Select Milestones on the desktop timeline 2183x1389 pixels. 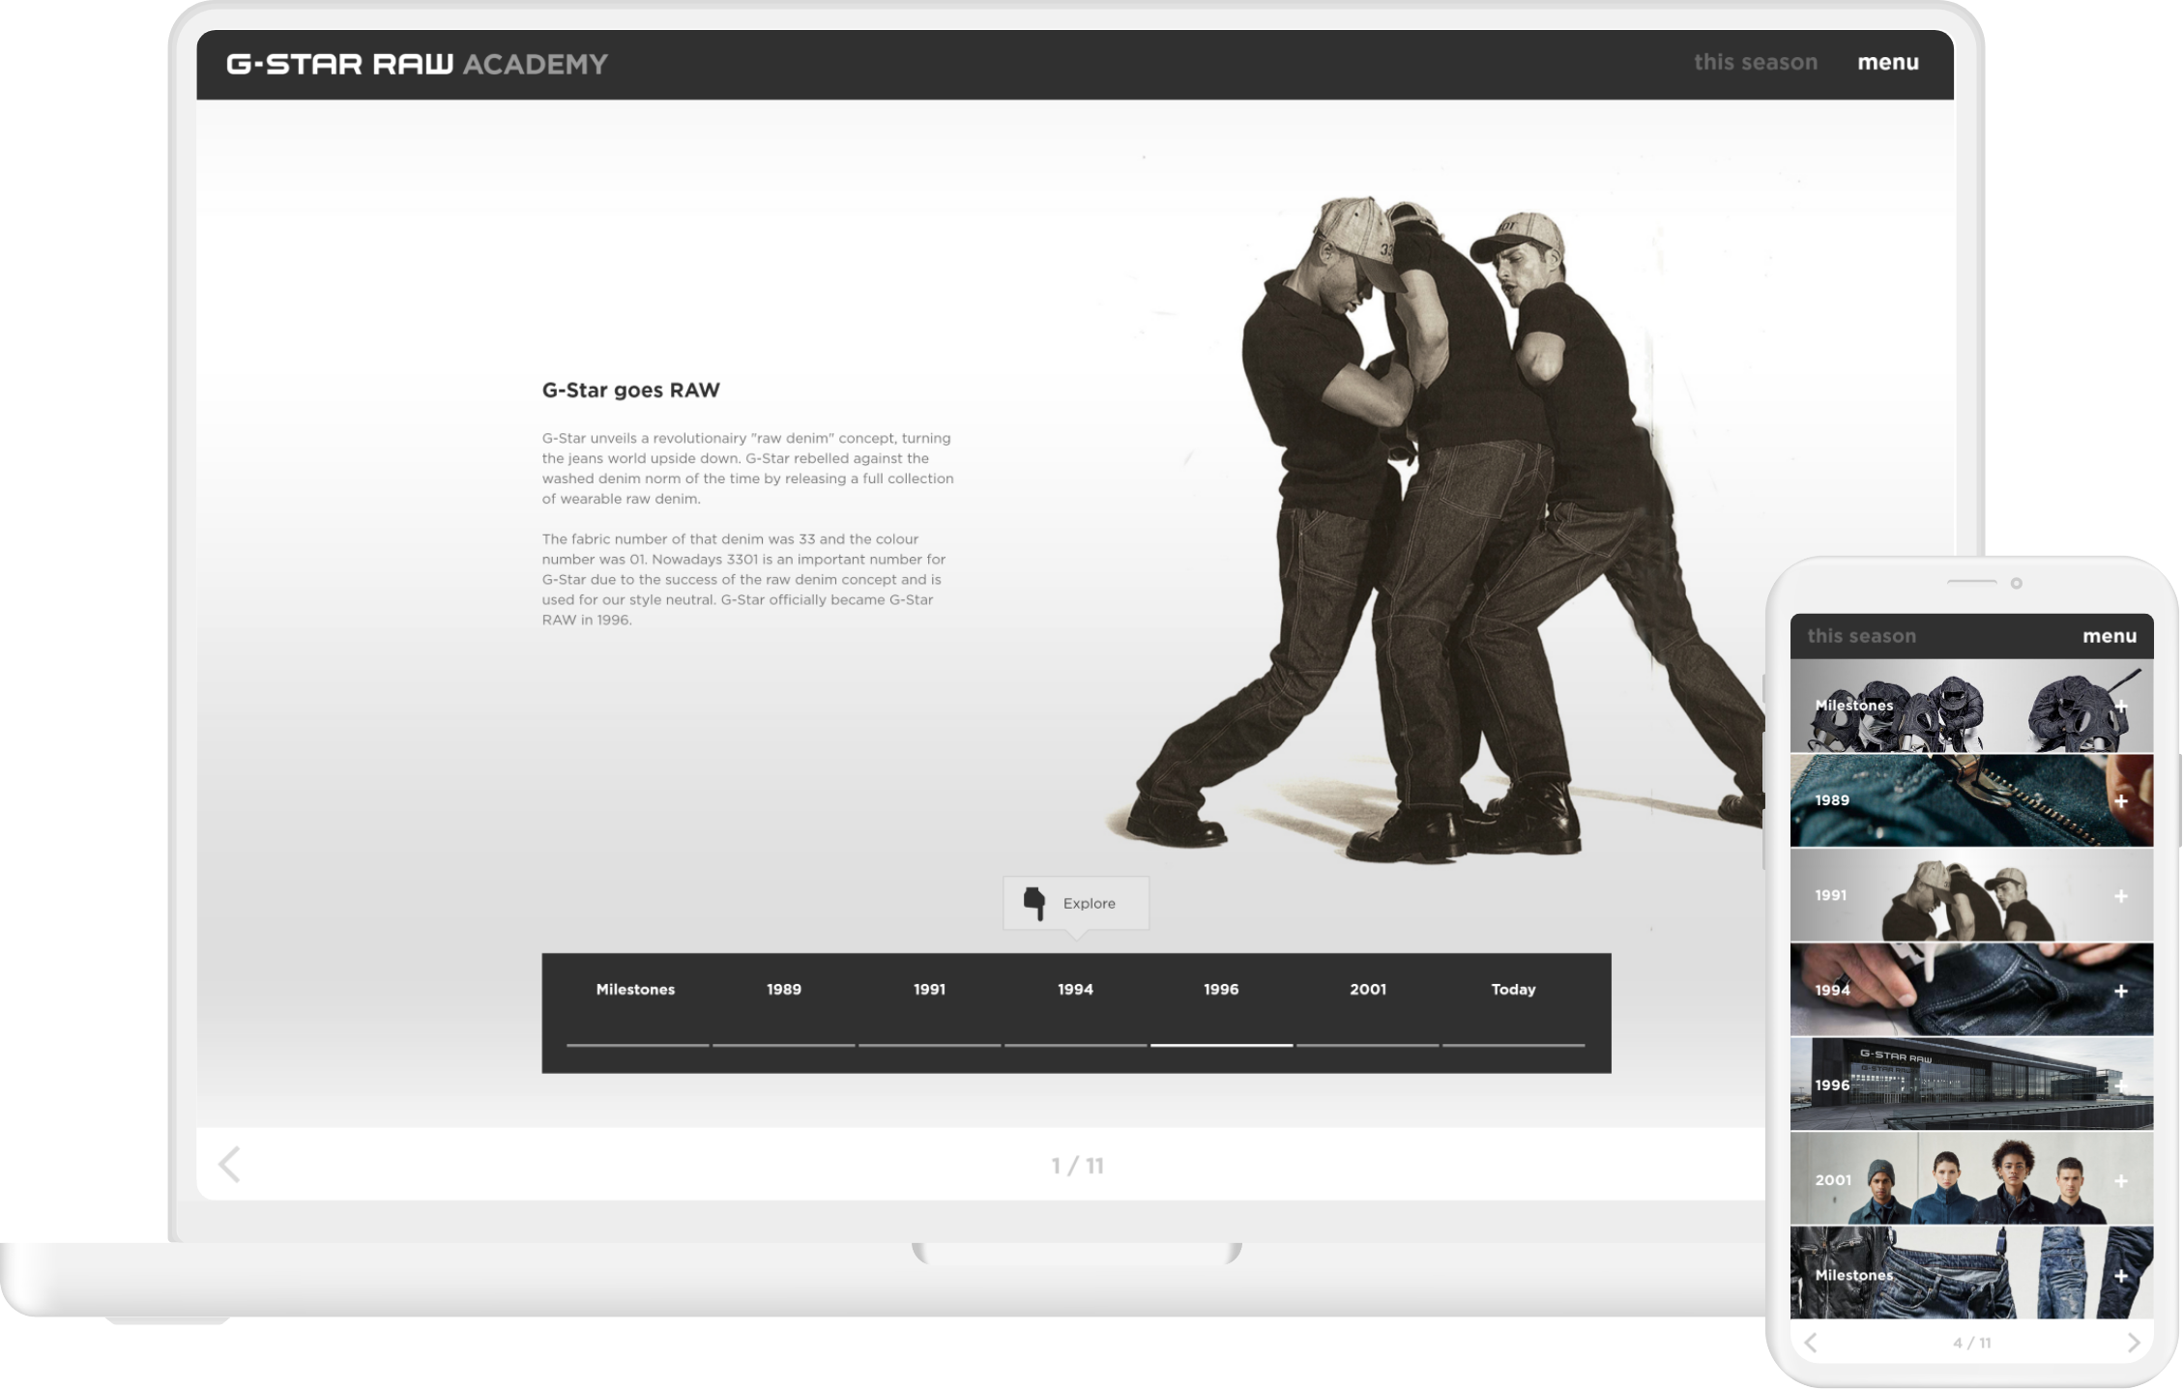[635, 989]
